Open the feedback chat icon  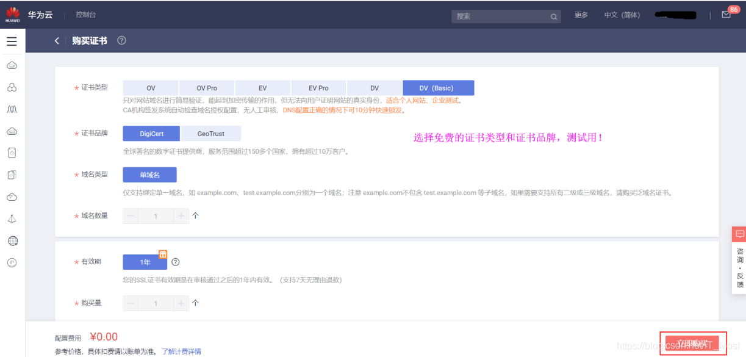[x=739, y=234]
